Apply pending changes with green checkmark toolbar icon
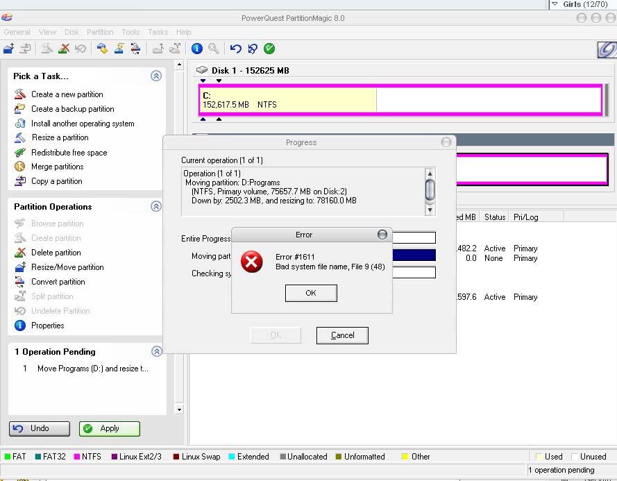The height and width of the screenshot is (481, 617). (x=270, y=49)
